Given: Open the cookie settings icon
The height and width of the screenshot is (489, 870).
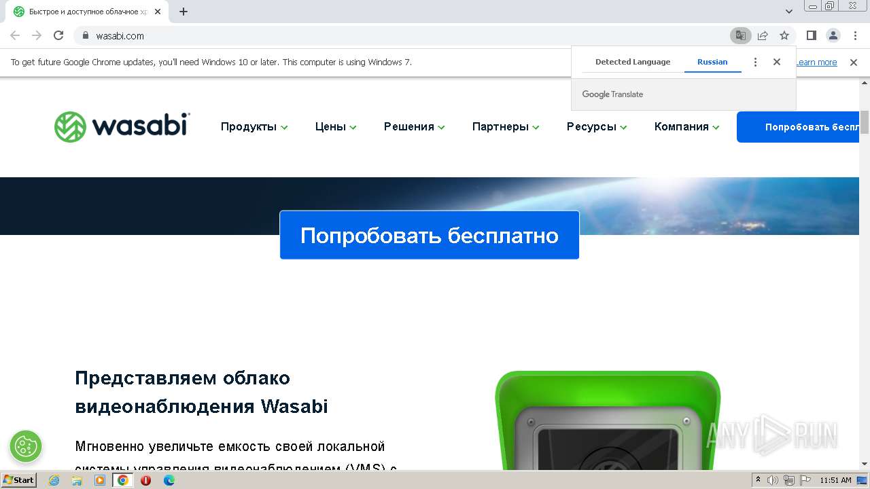Looking at the screenshot, I should (26, 446).
